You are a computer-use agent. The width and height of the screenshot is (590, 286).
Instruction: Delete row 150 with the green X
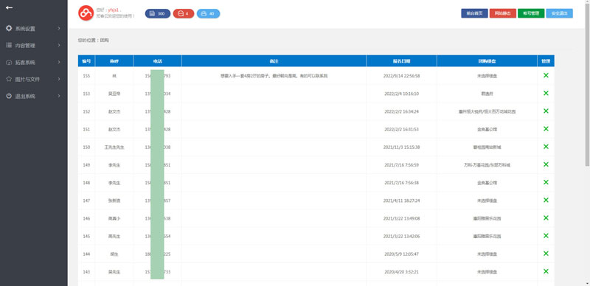pyautogui.click(x=546, y=147)
